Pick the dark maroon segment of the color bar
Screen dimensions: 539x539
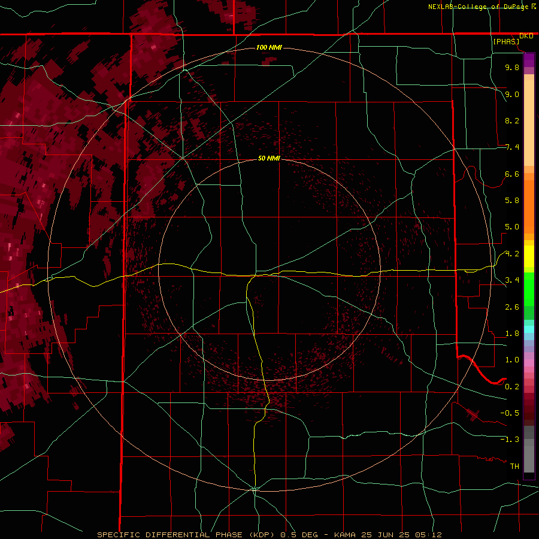coord(529,413)
